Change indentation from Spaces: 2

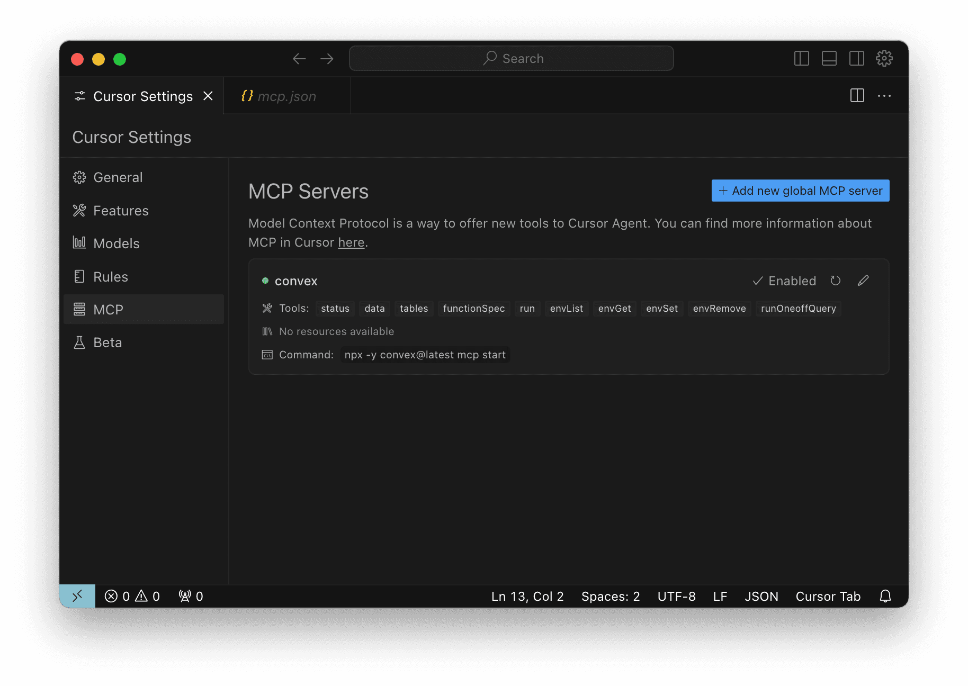coord(610,597)
